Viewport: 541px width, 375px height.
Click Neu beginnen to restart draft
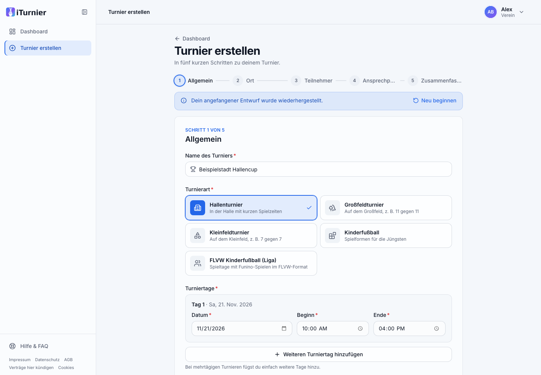(435, 100)
